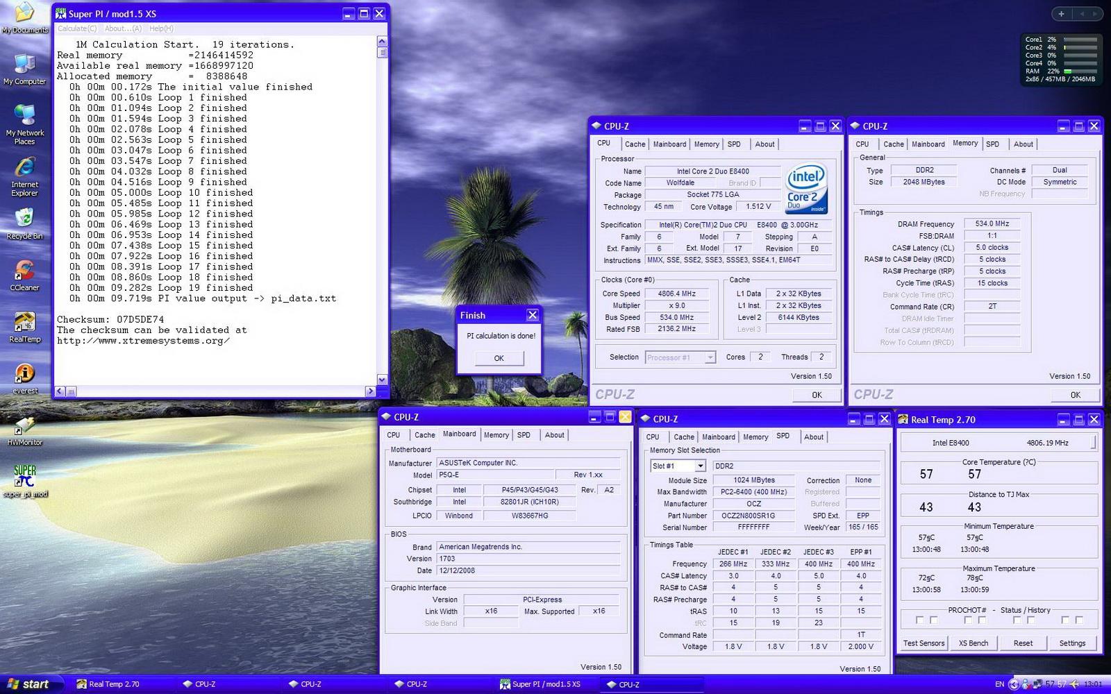The width and height of the screenshot is (1111, 694).
Task: Click the Level 2 6144 KBytes cache value
Action: click(x=798, y=318)
